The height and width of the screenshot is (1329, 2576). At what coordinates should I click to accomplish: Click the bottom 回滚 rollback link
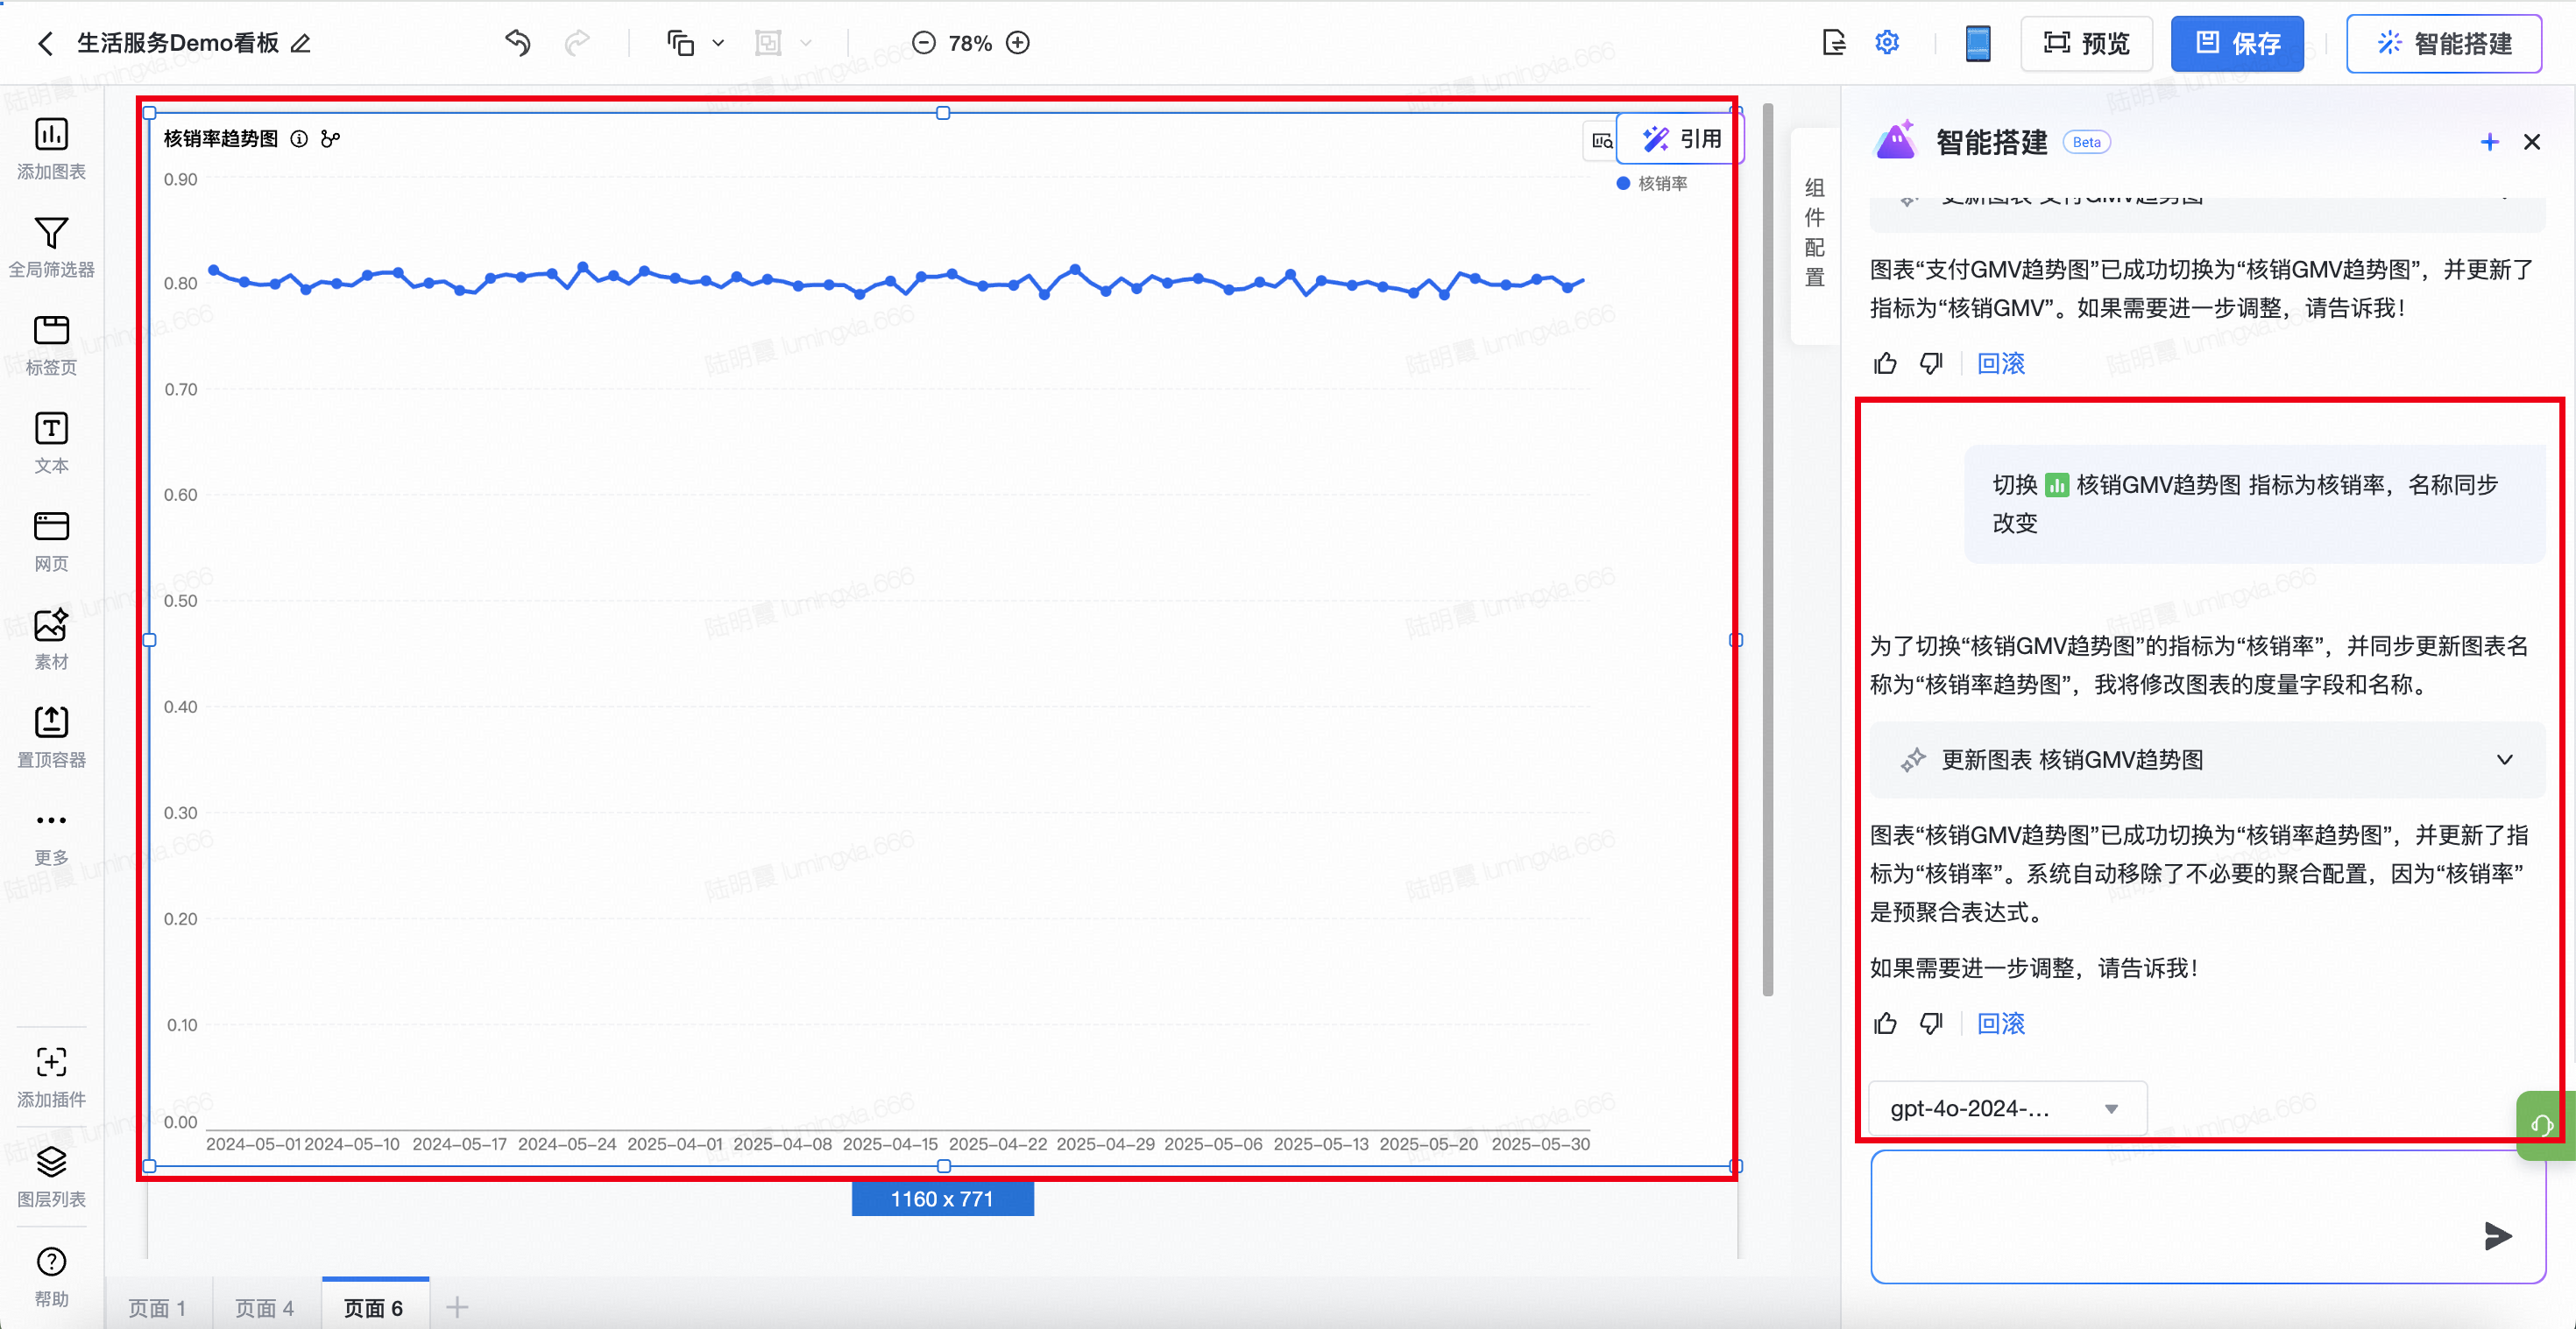point(2000,1023)
